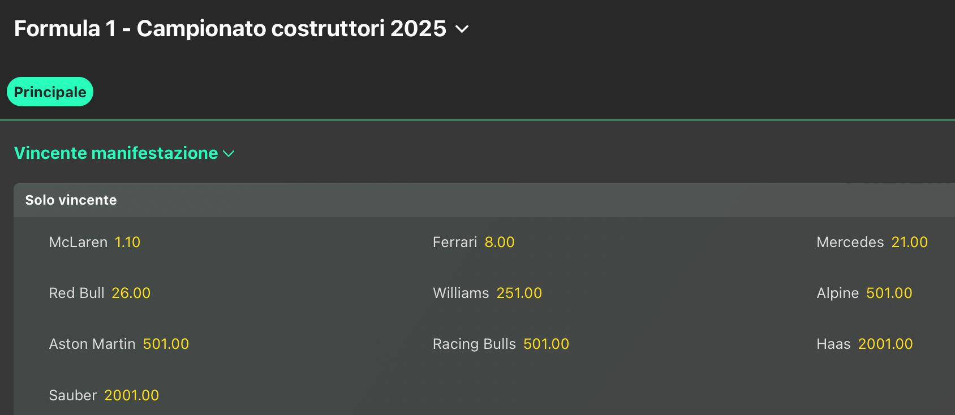The width and height of the screenshot is (955, 415).
Task: Select Racing Bulls odds 501.00
Action: click(x=546, y=344)
